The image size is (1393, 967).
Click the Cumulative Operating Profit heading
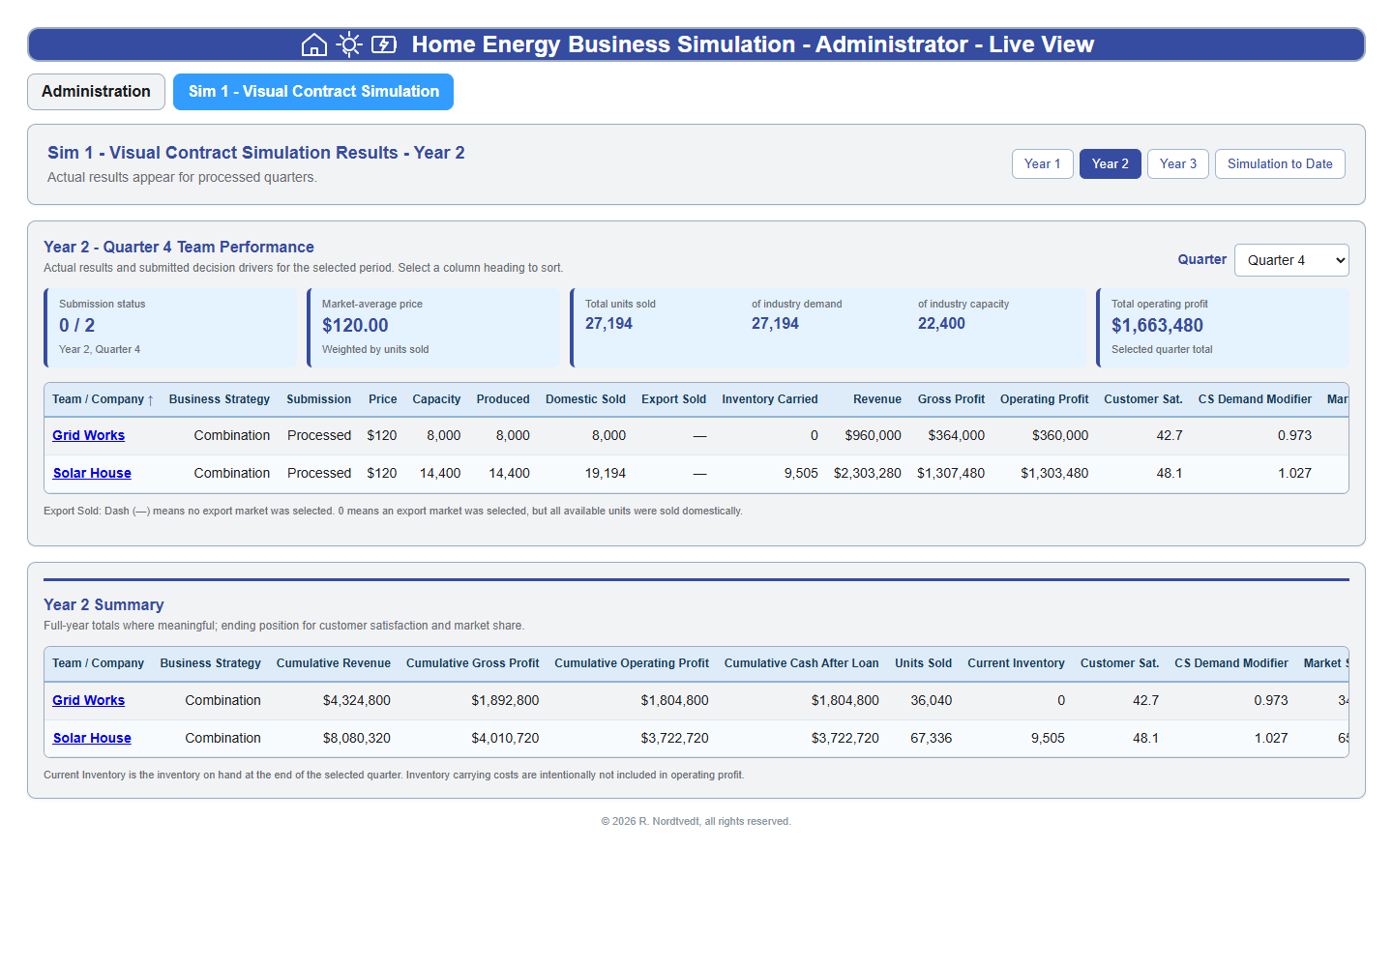click(632, 663)
